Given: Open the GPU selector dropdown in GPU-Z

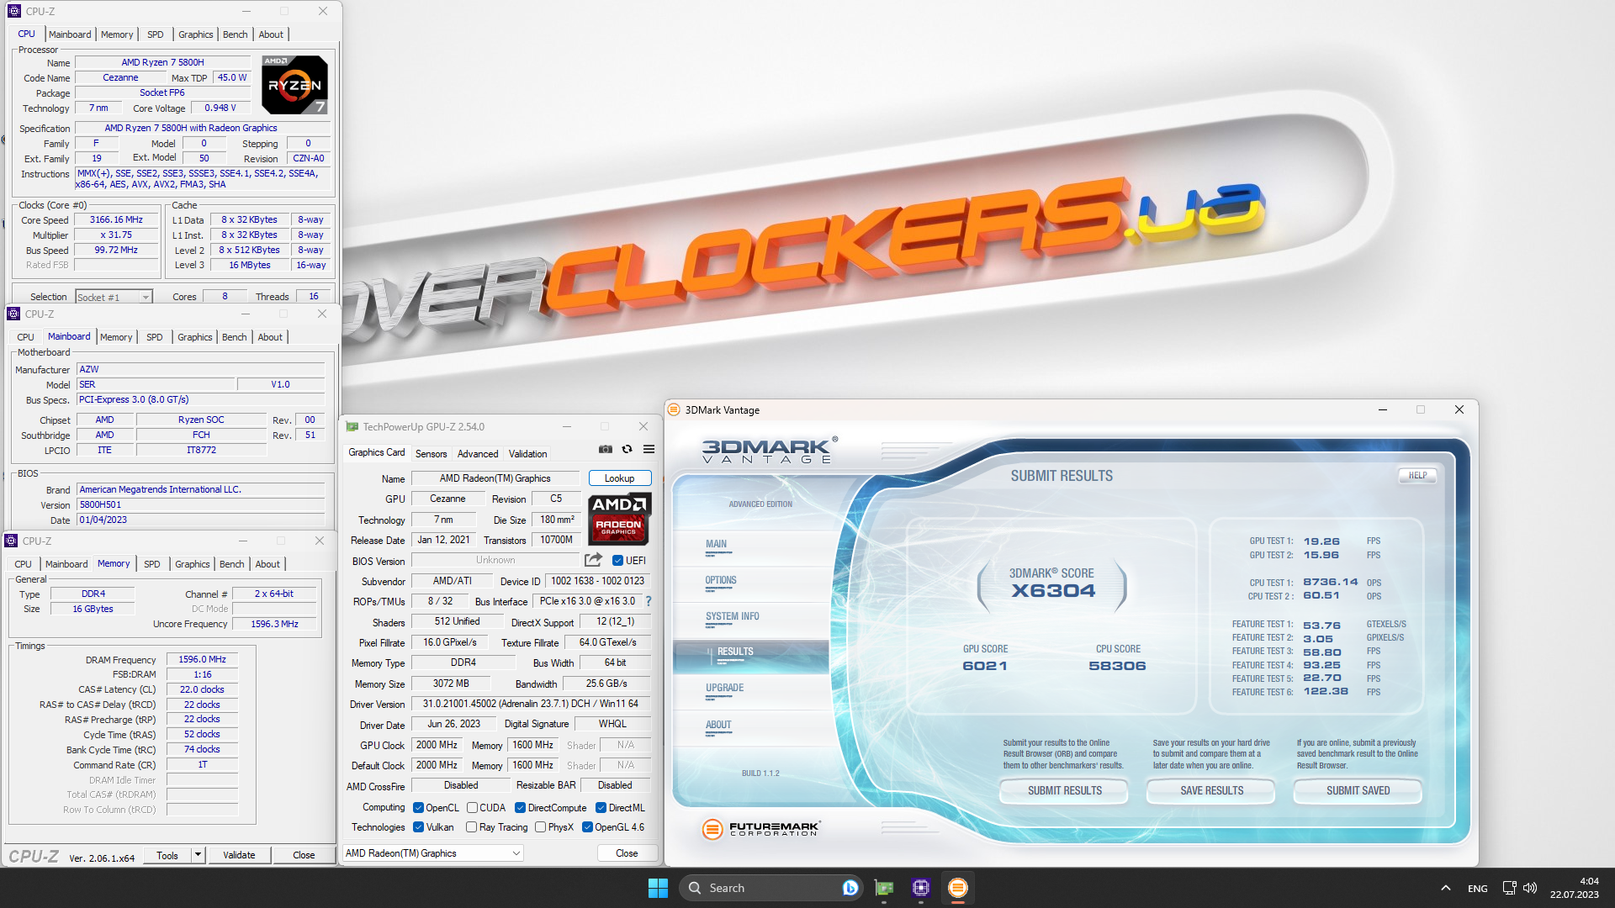Looking at the screenshot, I should [x=432, y=853].
